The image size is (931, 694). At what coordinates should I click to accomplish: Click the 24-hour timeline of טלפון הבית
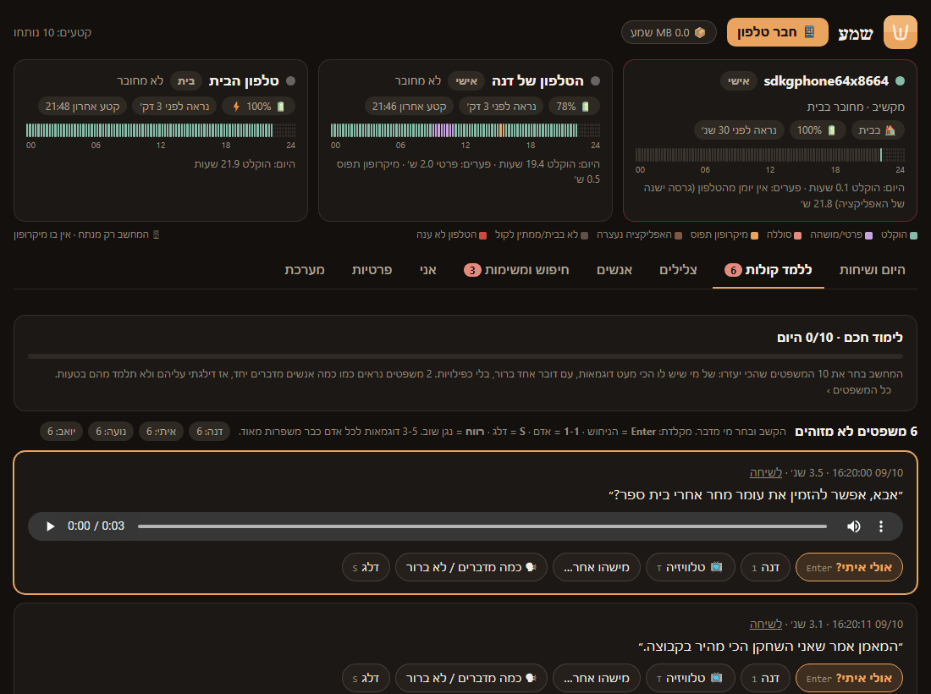pos(161,130)
